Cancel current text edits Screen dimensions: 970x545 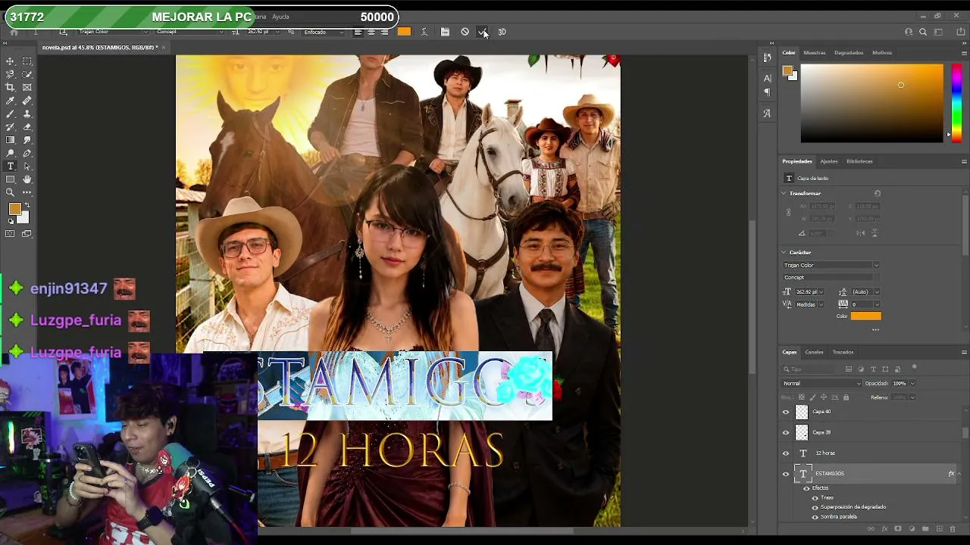click(465, 32)
